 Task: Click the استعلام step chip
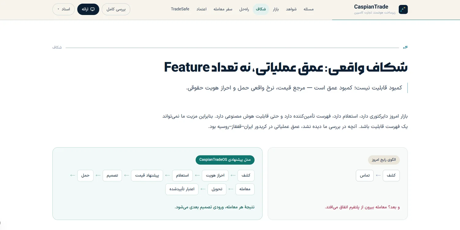pos(182,175)
